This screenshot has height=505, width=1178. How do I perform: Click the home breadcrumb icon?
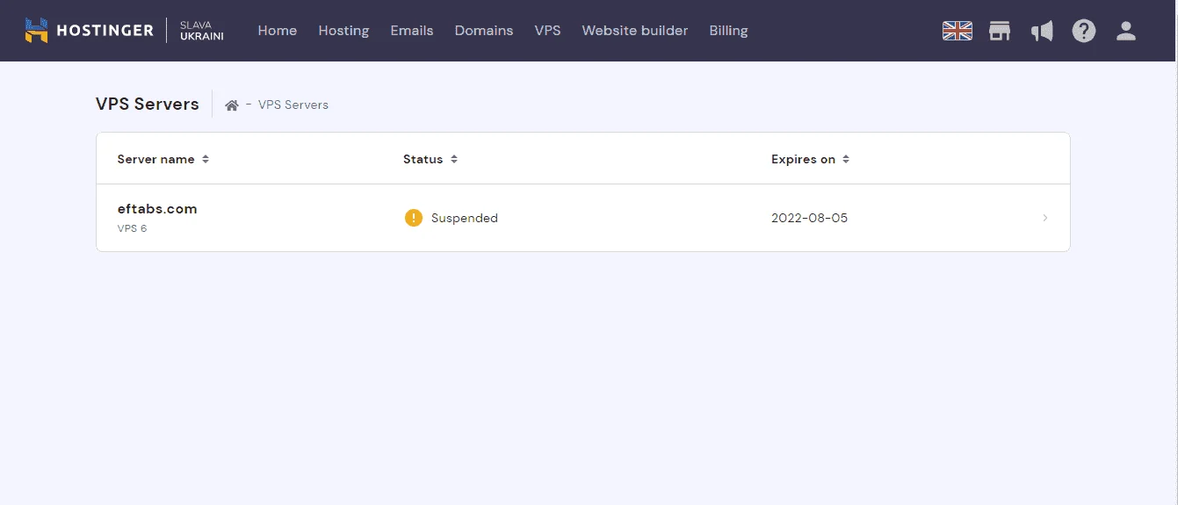click(x=232, y=105)
